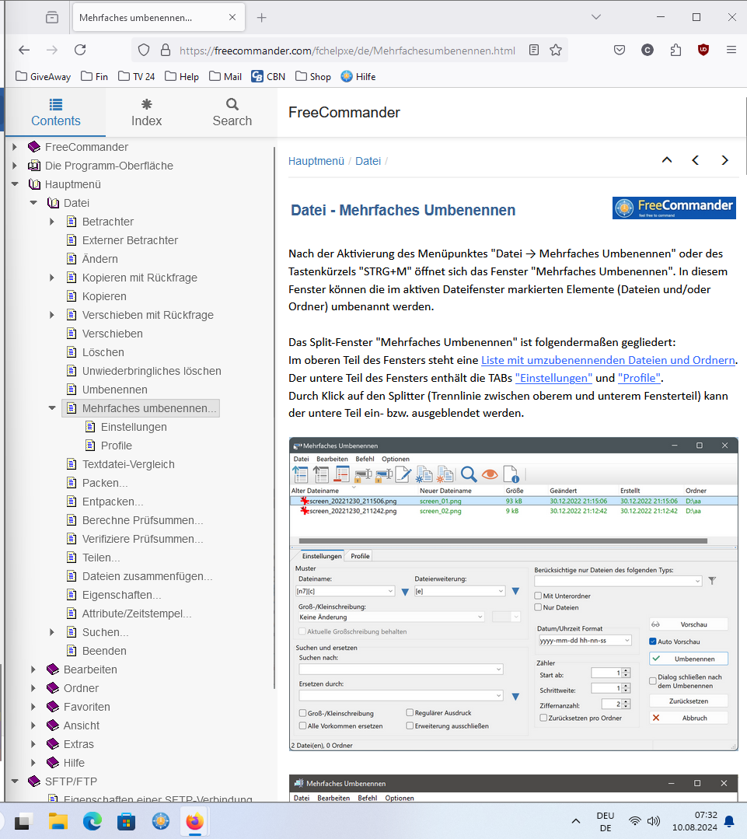
Task: Open Textdatei-Vergleich topic
Action: point(128,464)
